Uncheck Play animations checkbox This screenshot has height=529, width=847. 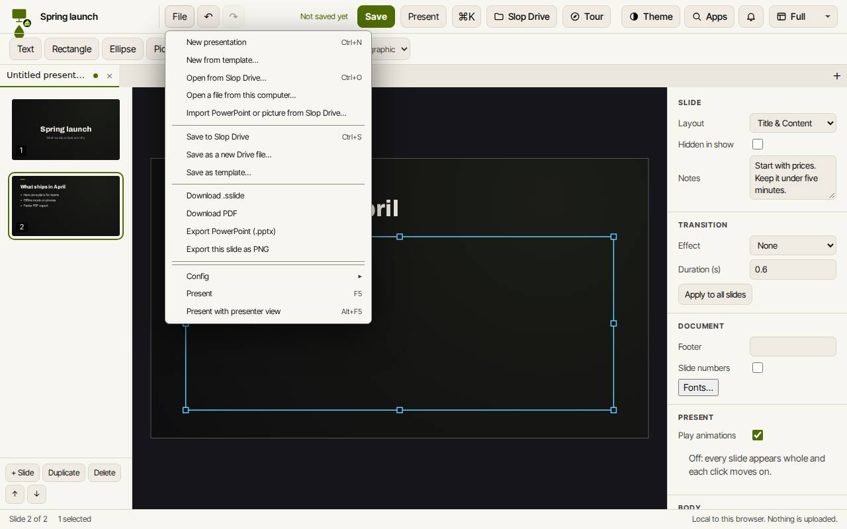click(x=758, y=435)
